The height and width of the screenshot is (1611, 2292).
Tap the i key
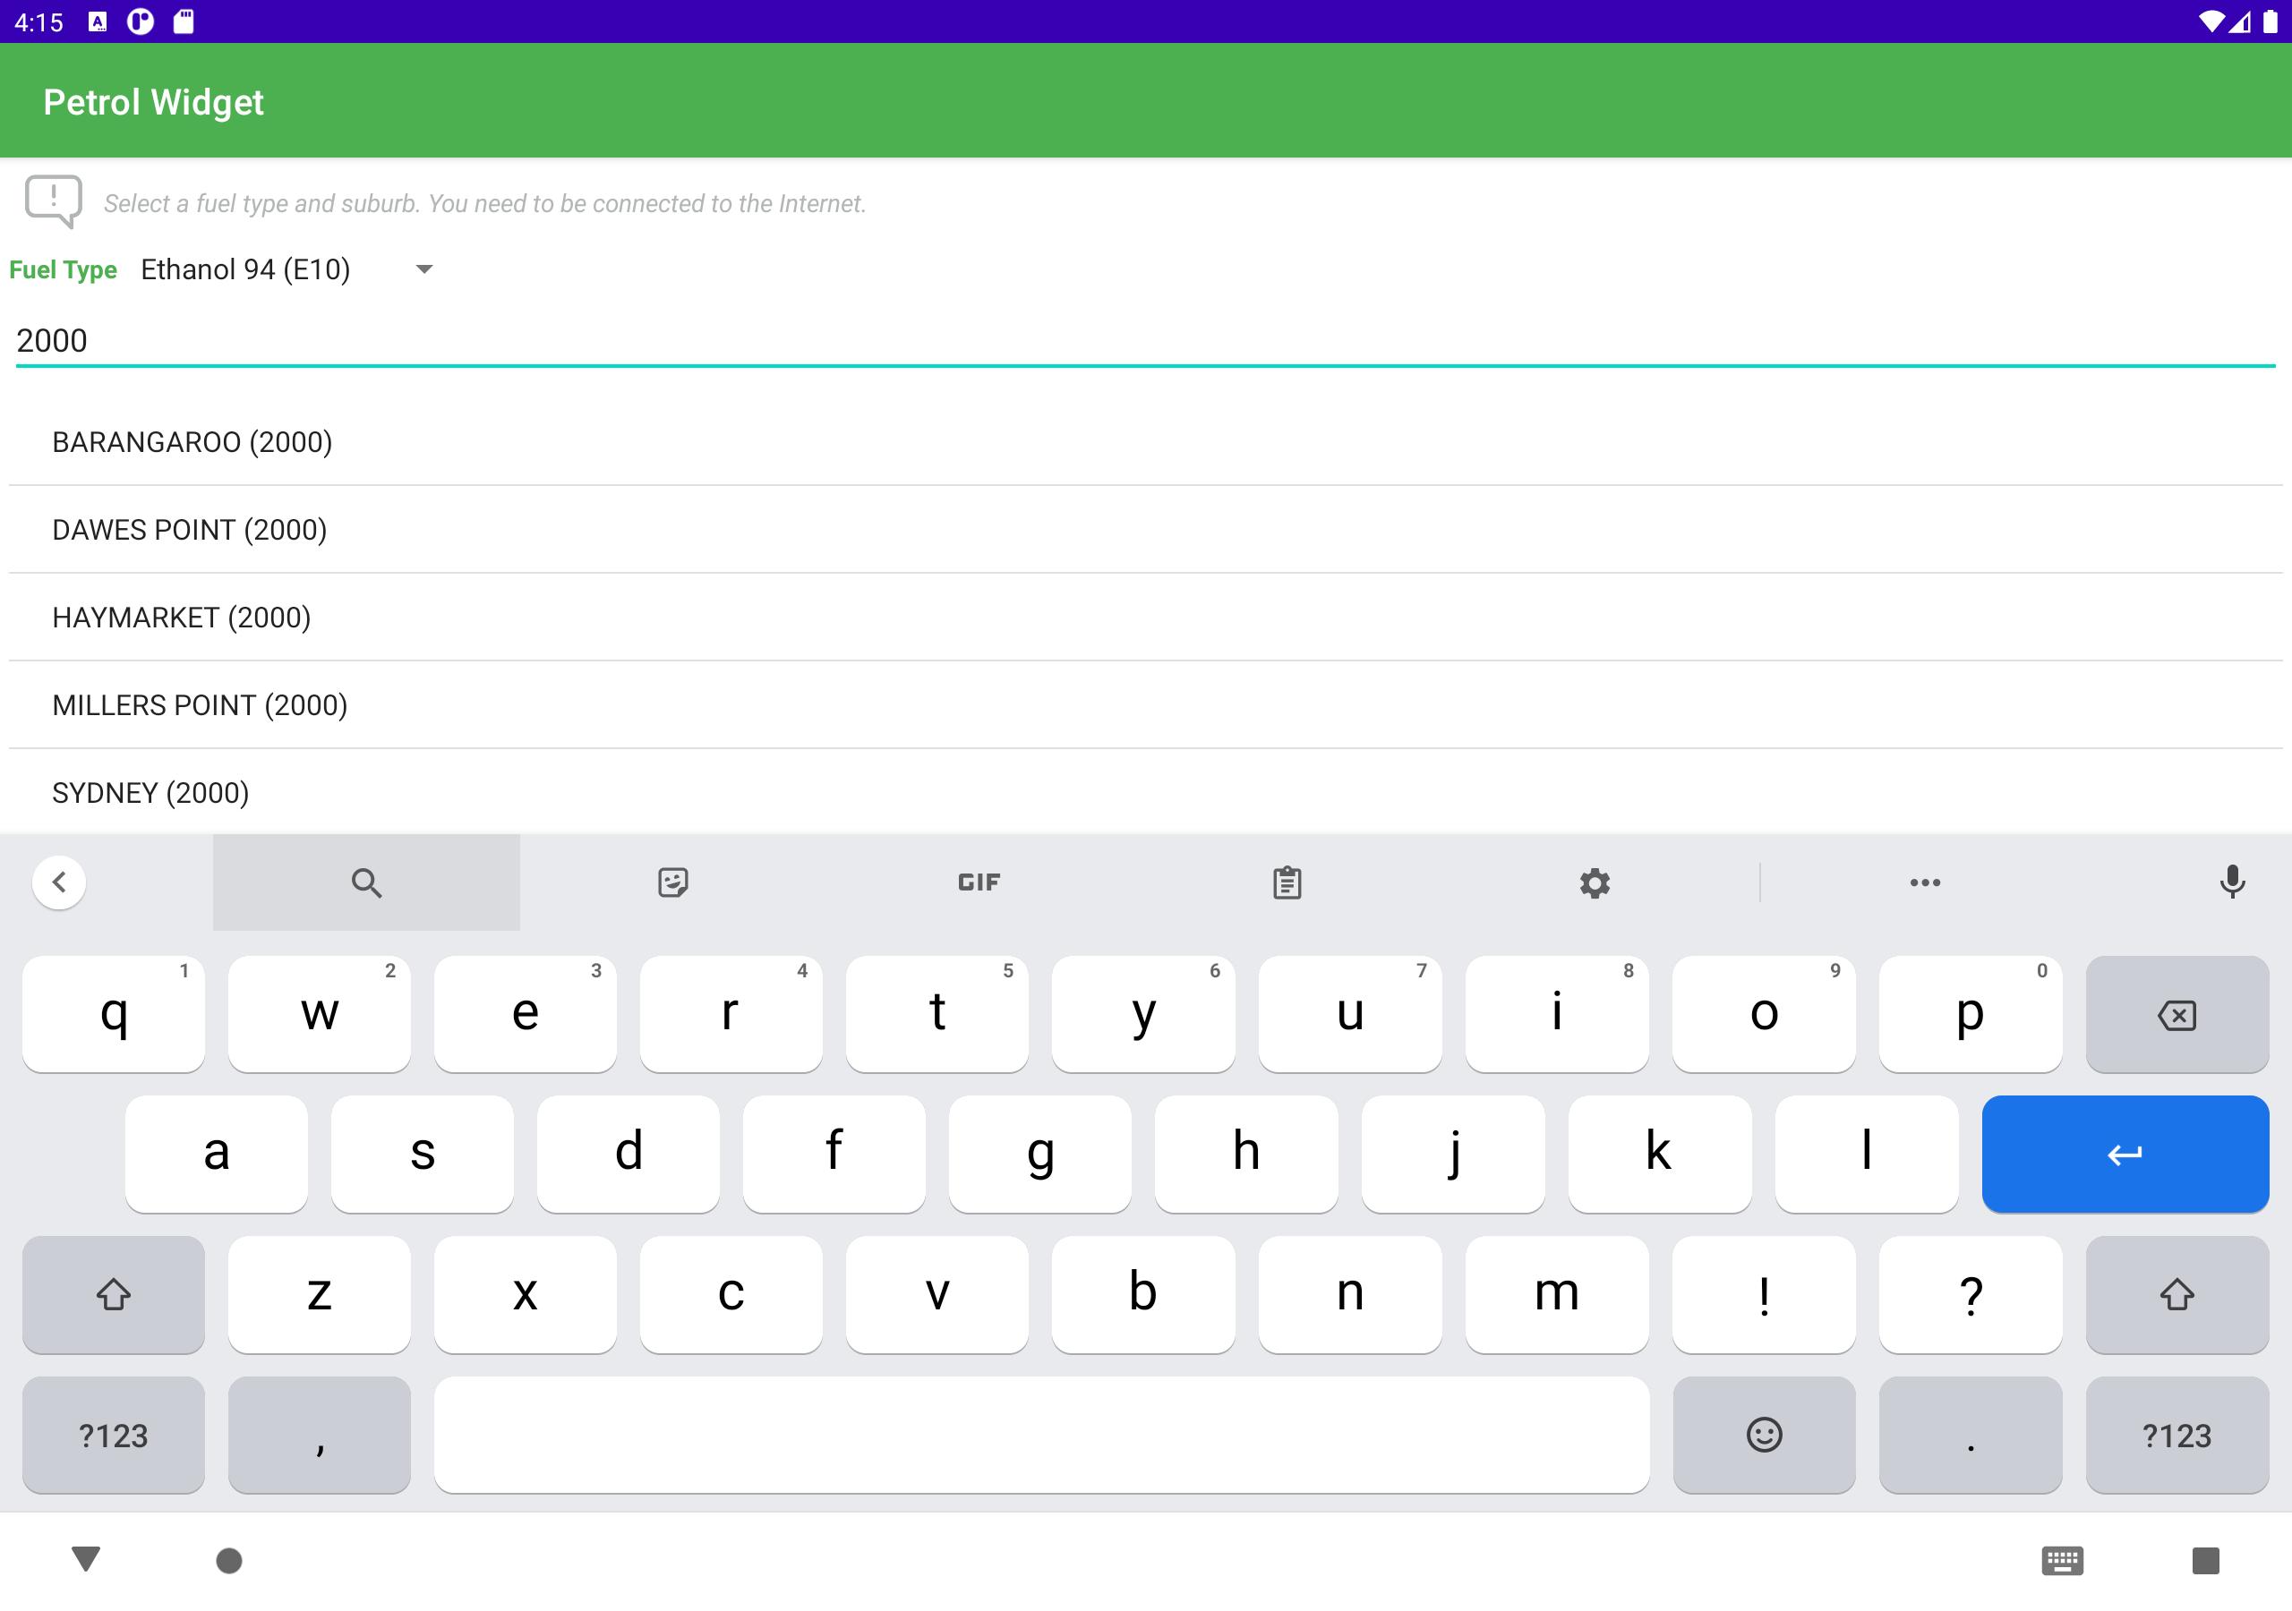tap(1557, 1015)
